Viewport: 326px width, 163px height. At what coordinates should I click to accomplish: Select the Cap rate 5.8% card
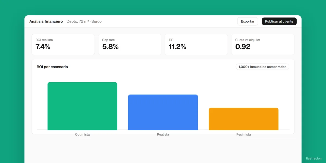(x=130, y=44)
